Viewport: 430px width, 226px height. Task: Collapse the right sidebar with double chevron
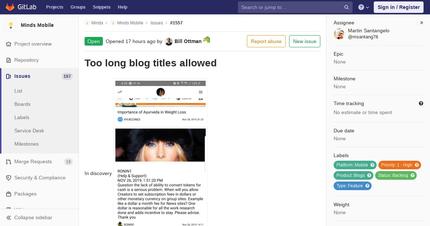(x=422, y=23)
